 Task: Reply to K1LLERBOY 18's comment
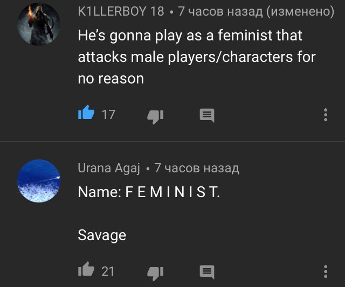207,115
